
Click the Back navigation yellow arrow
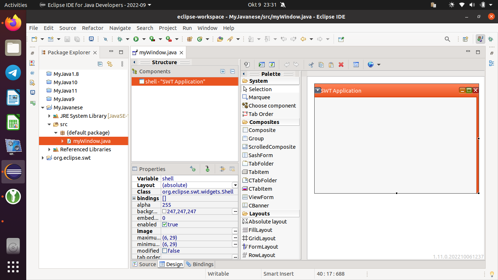tap(303, 39)
